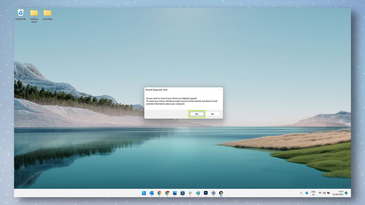Open the Microsoft Edge browser from the taskbar

(197, 193)
